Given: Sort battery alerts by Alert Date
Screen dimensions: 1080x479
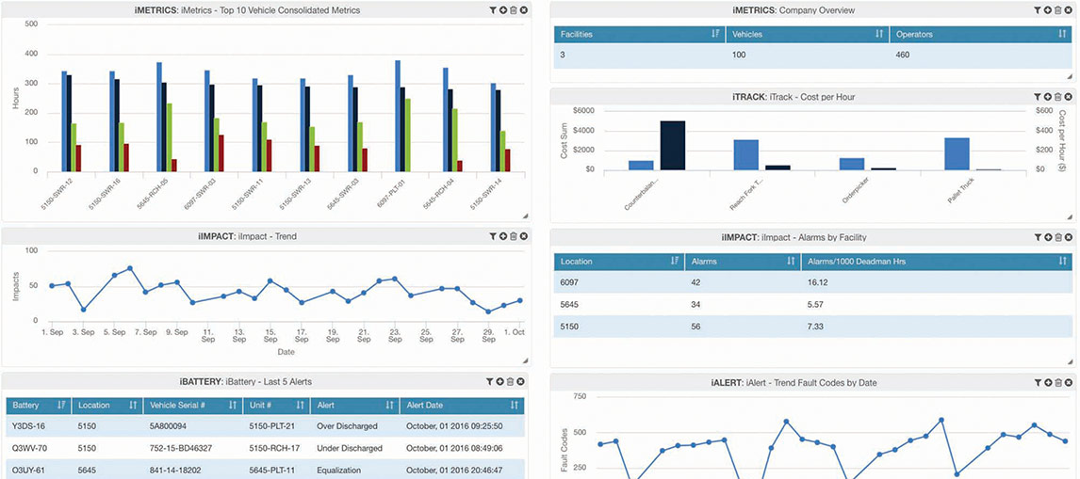Looking at the screenshot, I should pos(514,406).
